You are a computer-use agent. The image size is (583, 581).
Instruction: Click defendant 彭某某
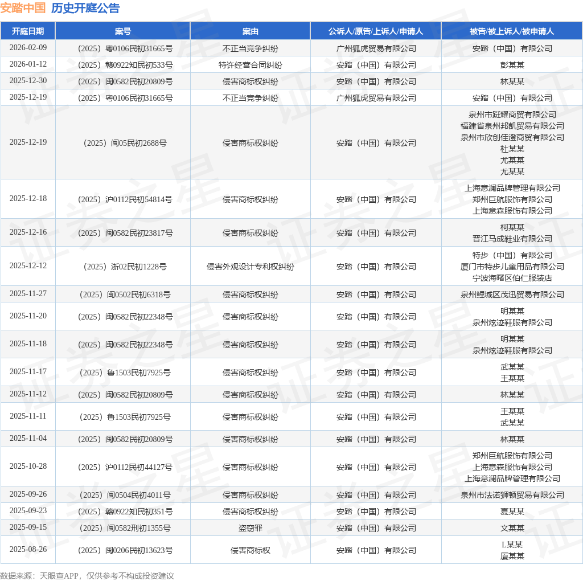pyautogui.click(x=512, y=65)
